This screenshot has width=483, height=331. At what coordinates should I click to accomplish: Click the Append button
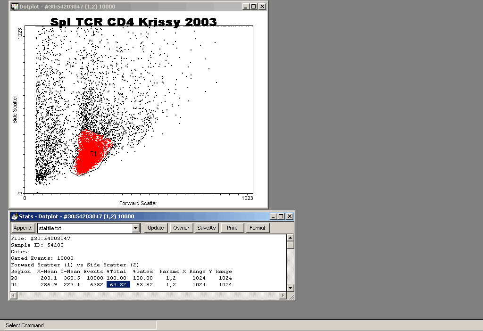pos(23,228)
